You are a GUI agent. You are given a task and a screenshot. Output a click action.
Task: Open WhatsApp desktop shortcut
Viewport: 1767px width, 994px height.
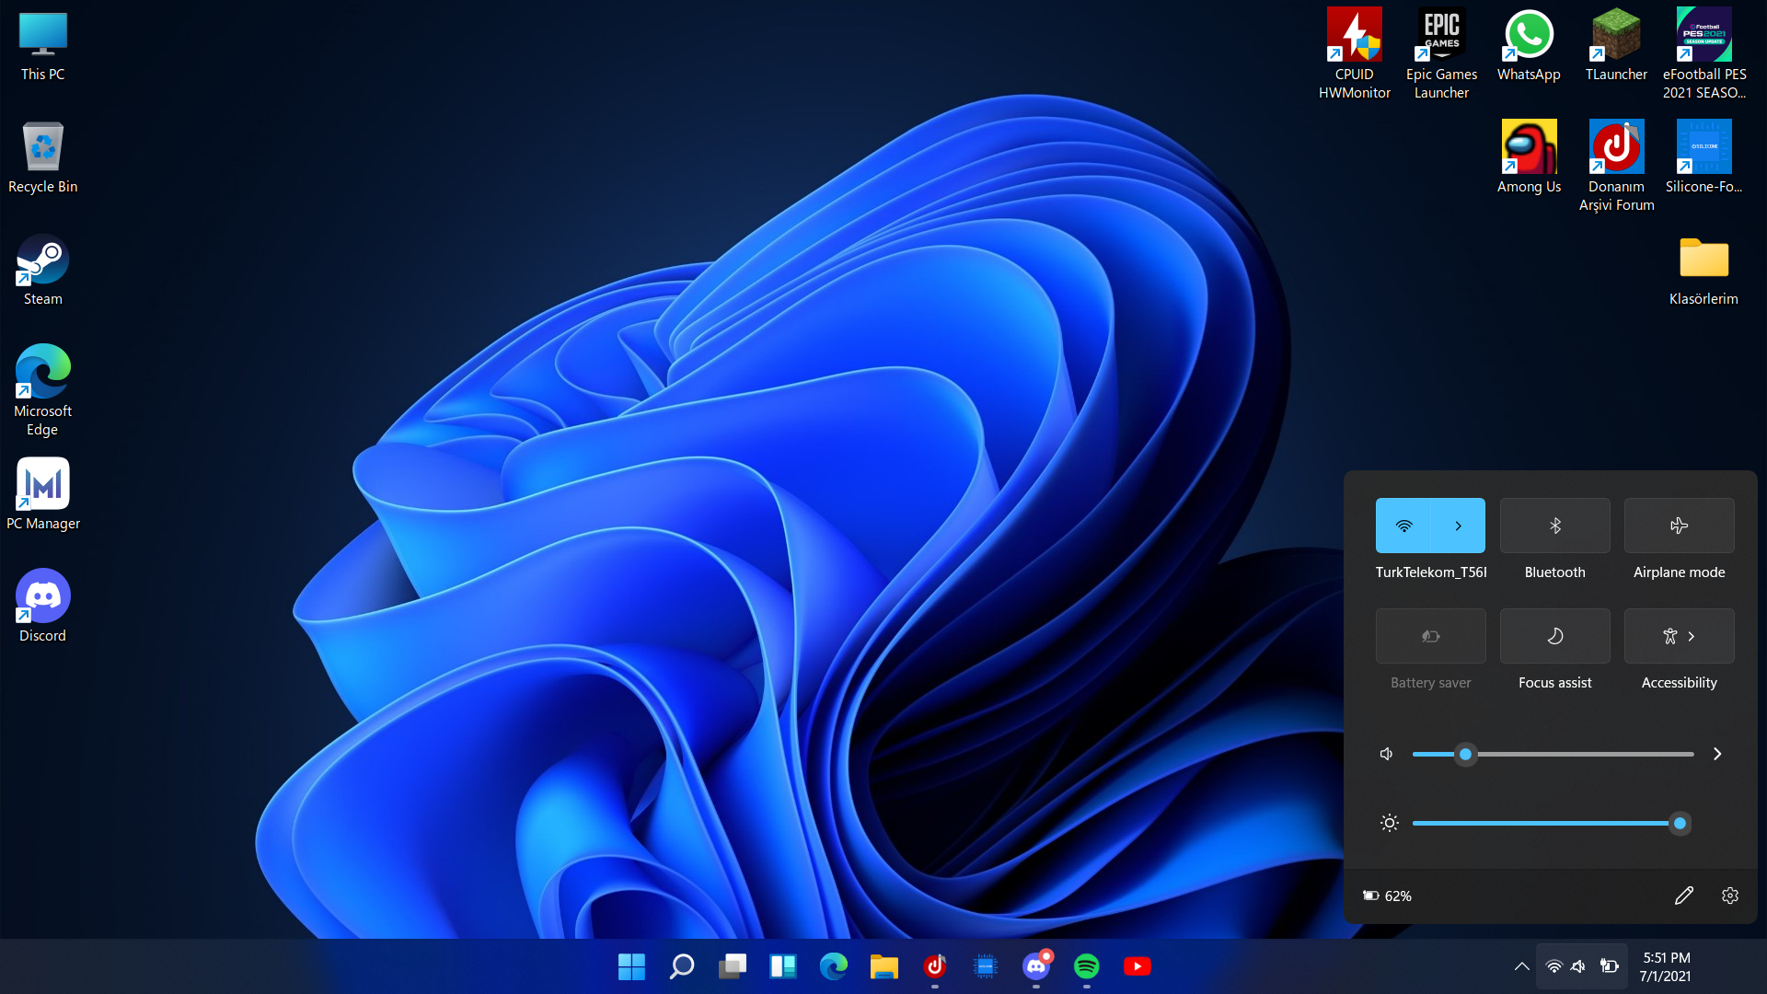1529,47
